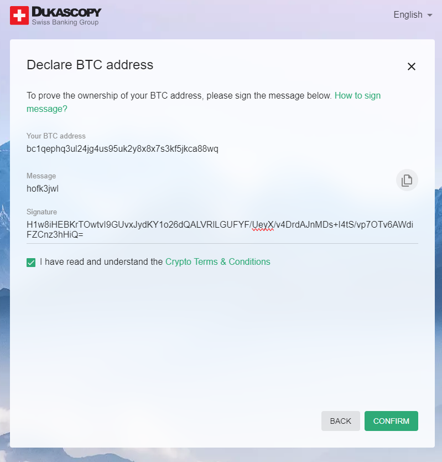The width and height of the screenshot is (442, 462).
Task: Open Crypto Terms & Conditions link
Action: click(218, 261)
